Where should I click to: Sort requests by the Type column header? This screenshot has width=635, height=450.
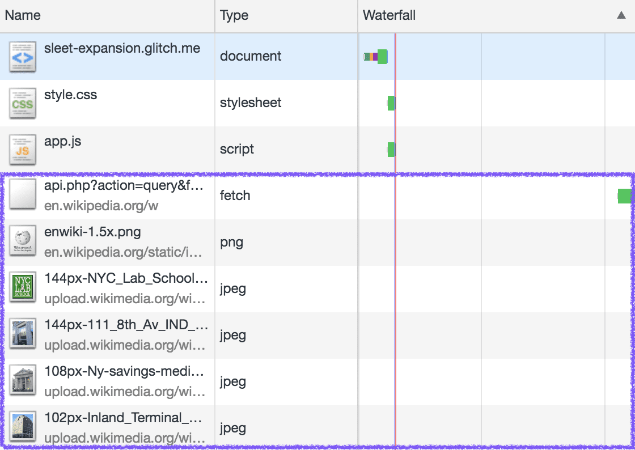click(234, 15)
